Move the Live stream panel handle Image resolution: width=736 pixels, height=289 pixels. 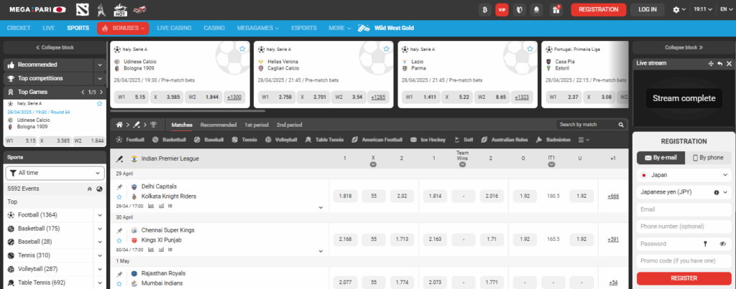point(711,63)
